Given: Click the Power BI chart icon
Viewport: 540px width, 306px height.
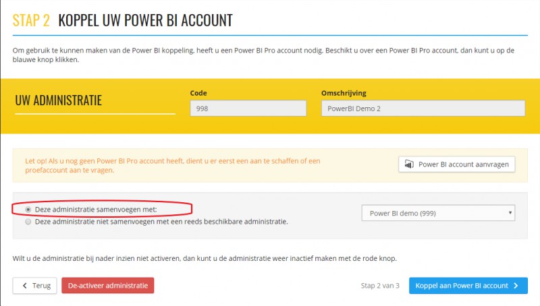Looking at the screenshot, I should point(409,164).
